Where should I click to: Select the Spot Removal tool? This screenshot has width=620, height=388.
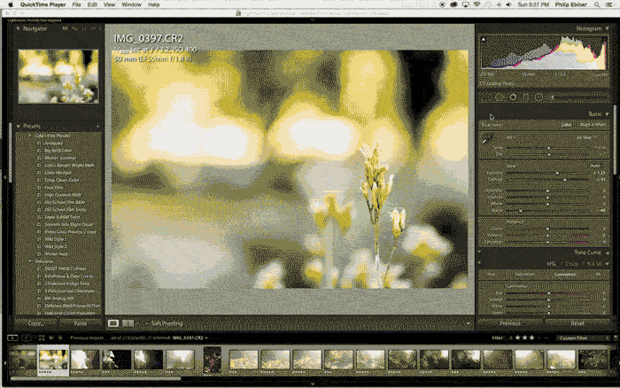coord(500,97)
